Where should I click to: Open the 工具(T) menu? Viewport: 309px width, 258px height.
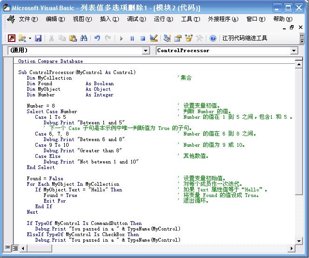pos(190,19)
